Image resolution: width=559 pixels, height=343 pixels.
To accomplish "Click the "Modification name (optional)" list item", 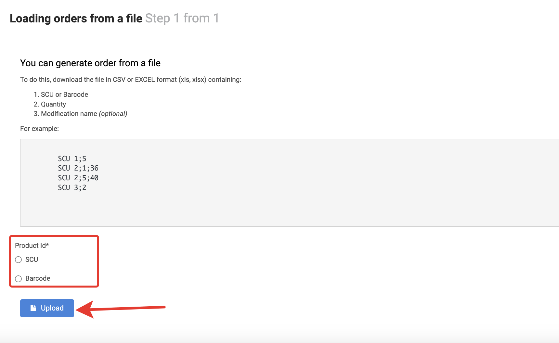I will 84,114.
